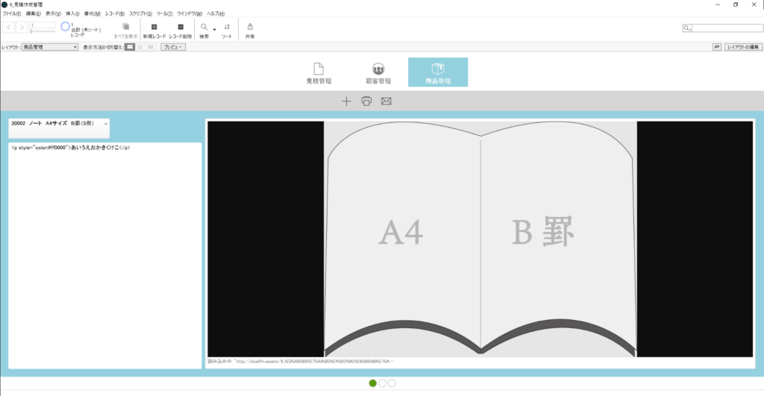
Task: Click the envelope mail icon
Action: [386, 101]
